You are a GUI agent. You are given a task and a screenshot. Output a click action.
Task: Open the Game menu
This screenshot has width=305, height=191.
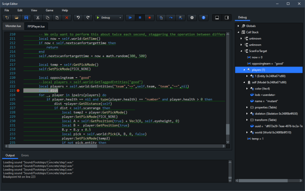(49, 10)
